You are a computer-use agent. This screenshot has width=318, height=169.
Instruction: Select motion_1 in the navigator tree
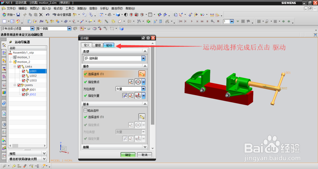coord(23,57)
